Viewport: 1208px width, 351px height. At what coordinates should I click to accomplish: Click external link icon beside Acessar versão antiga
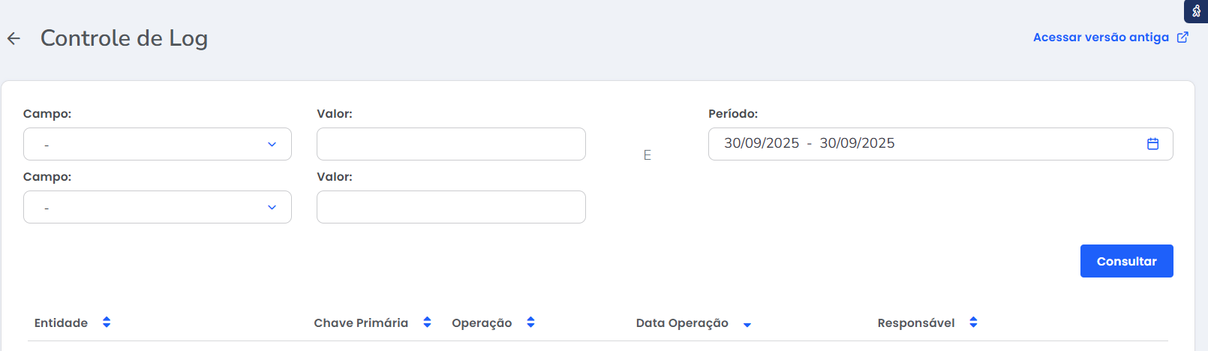[x=1182, y=37]
